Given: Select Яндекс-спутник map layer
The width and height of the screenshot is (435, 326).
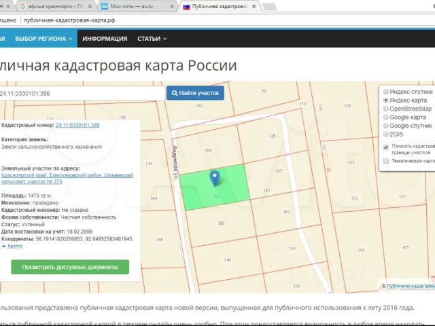Looking at the screenshot, I should tap(387, 91).
